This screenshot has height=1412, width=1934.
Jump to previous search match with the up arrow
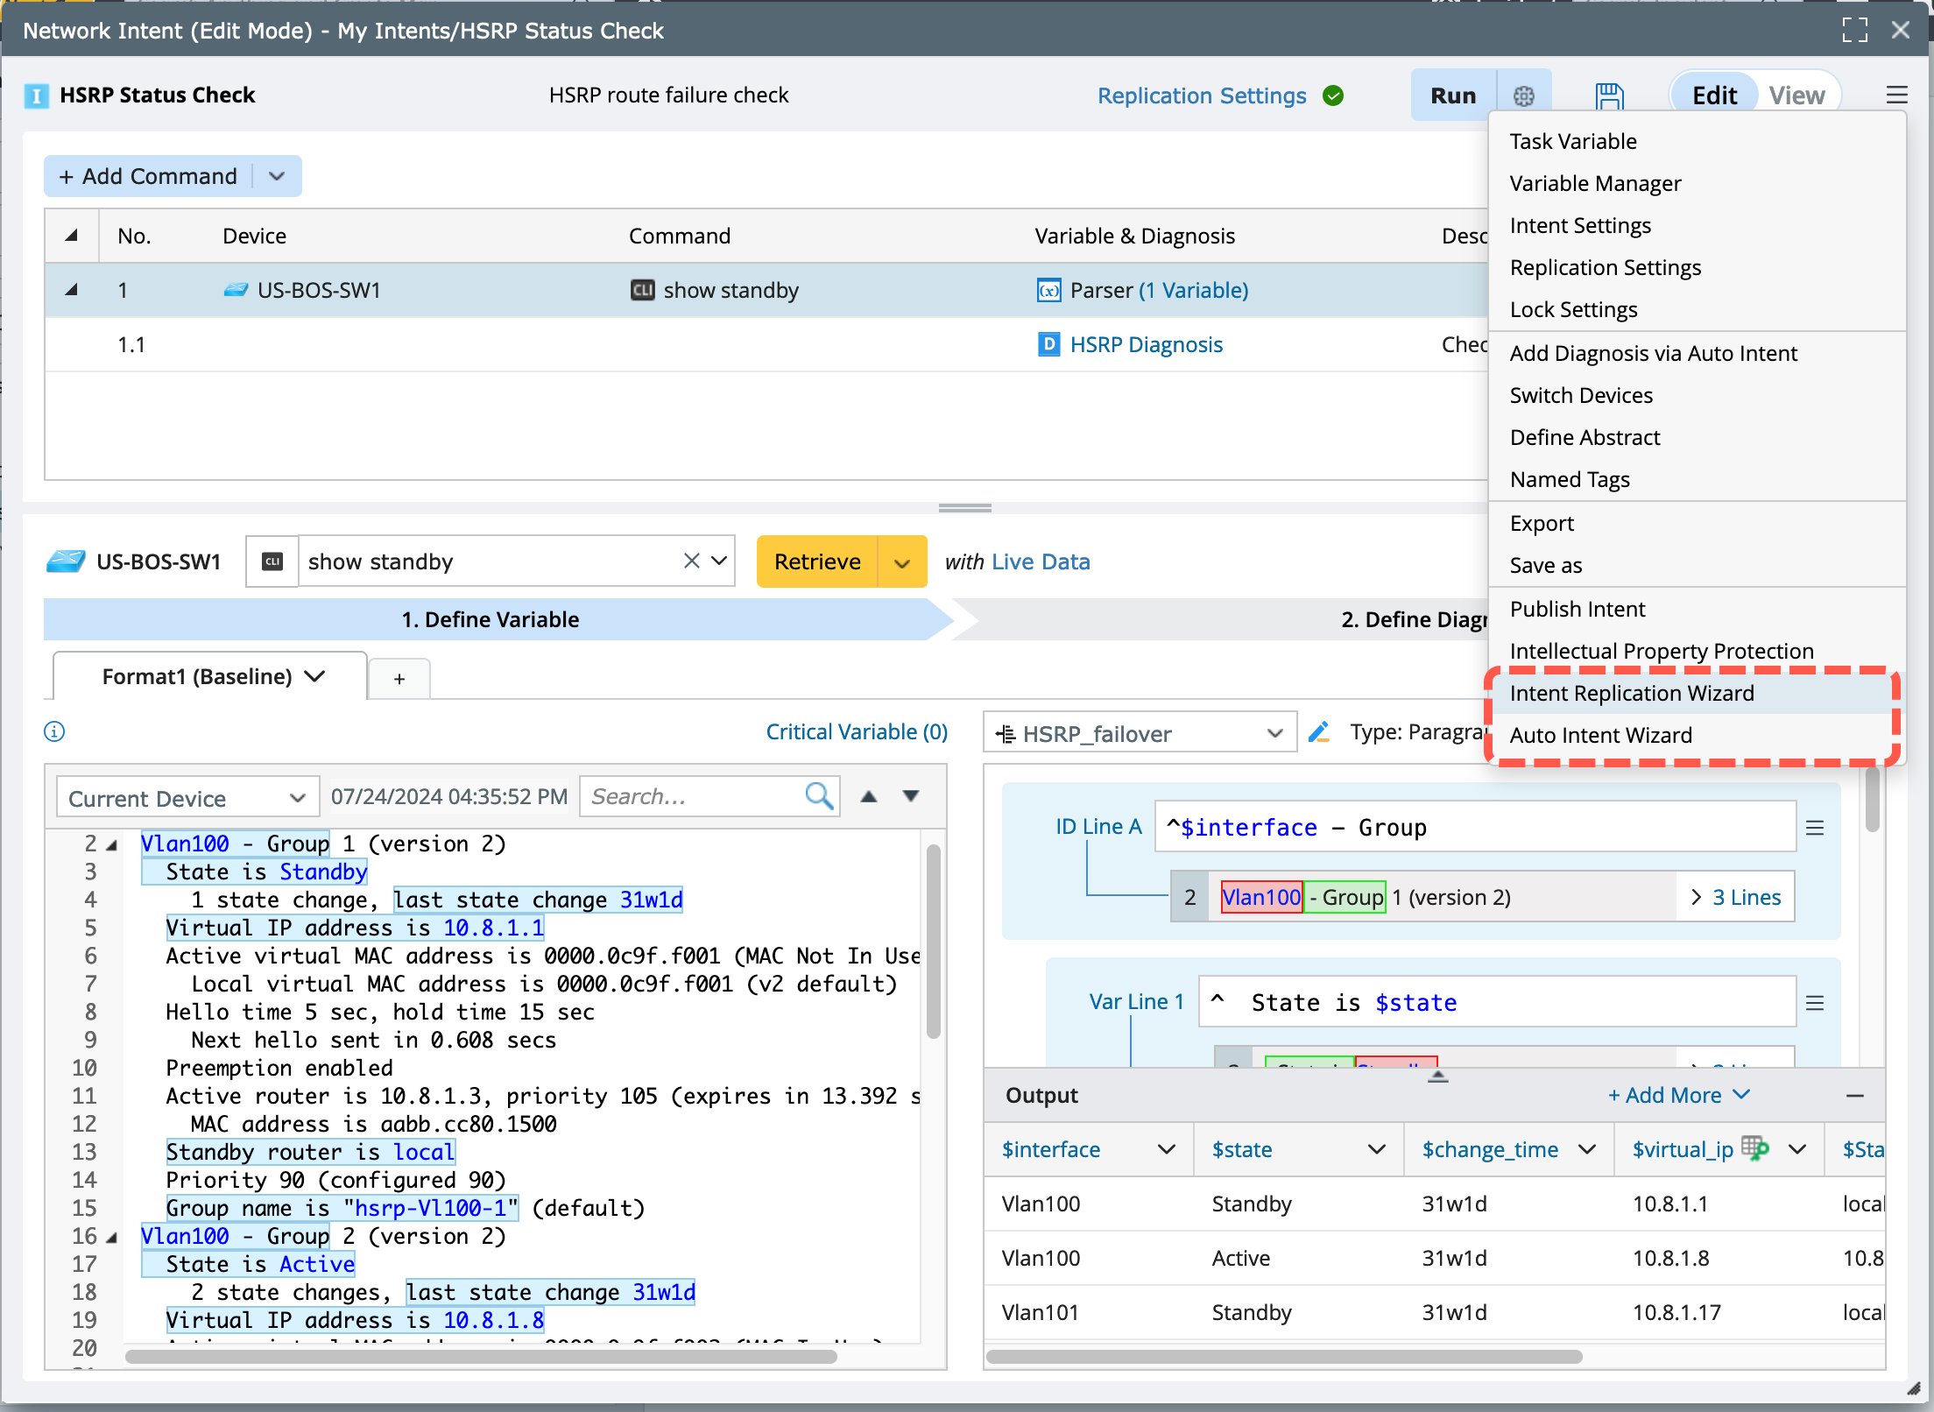coord(868,796)
